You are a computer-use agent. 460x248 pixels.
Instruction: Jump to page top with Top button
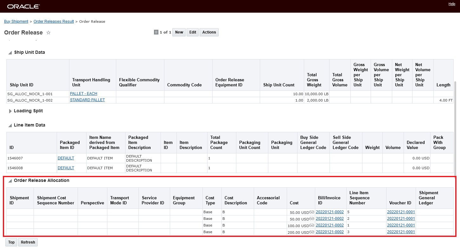tap(11, 242)
